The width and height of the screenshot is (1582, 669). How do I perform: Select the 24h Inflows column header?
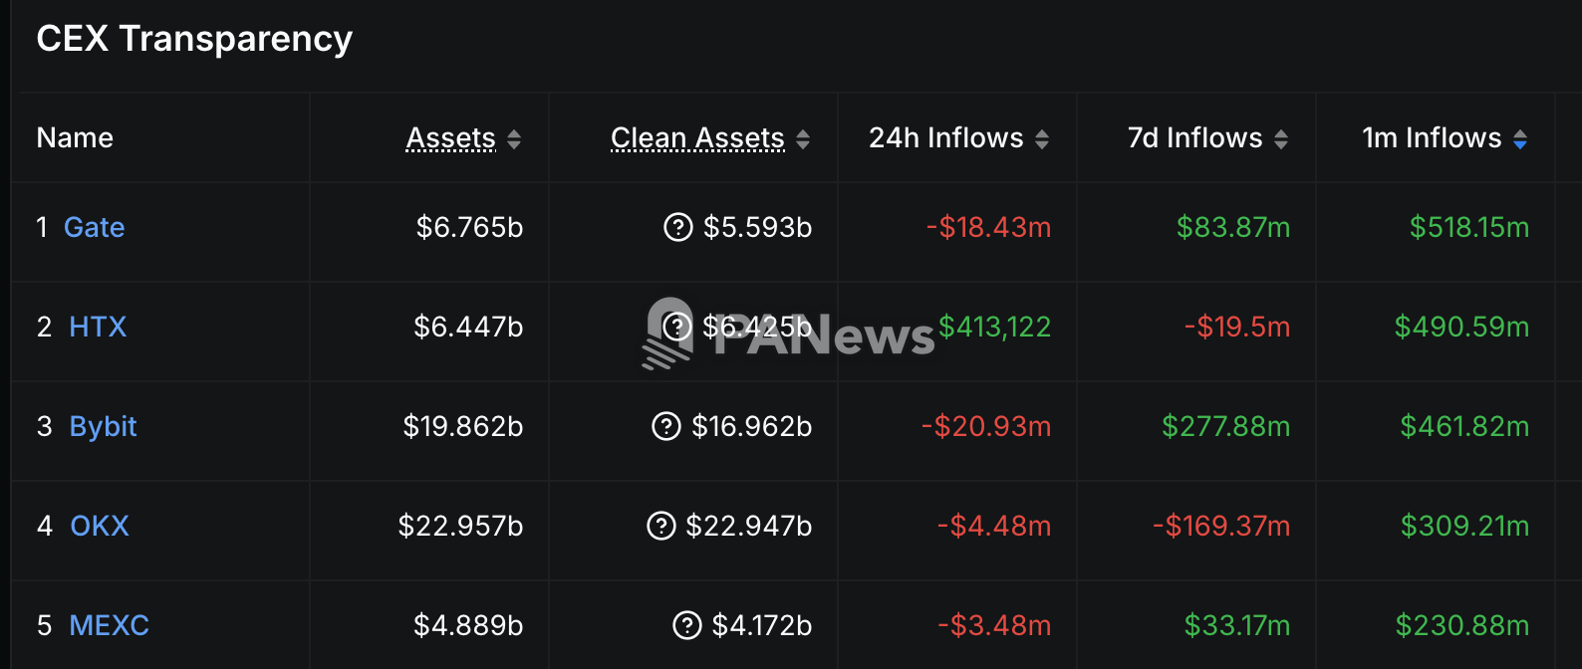(945, 137)
